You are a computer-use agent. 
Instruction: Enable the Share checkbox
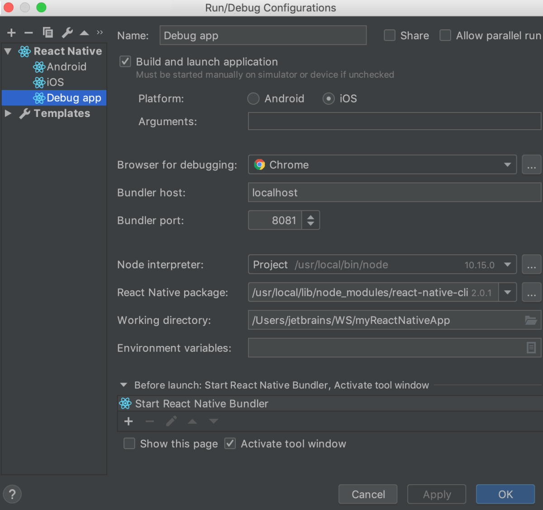pyautogui.click(x=389, y=35)
